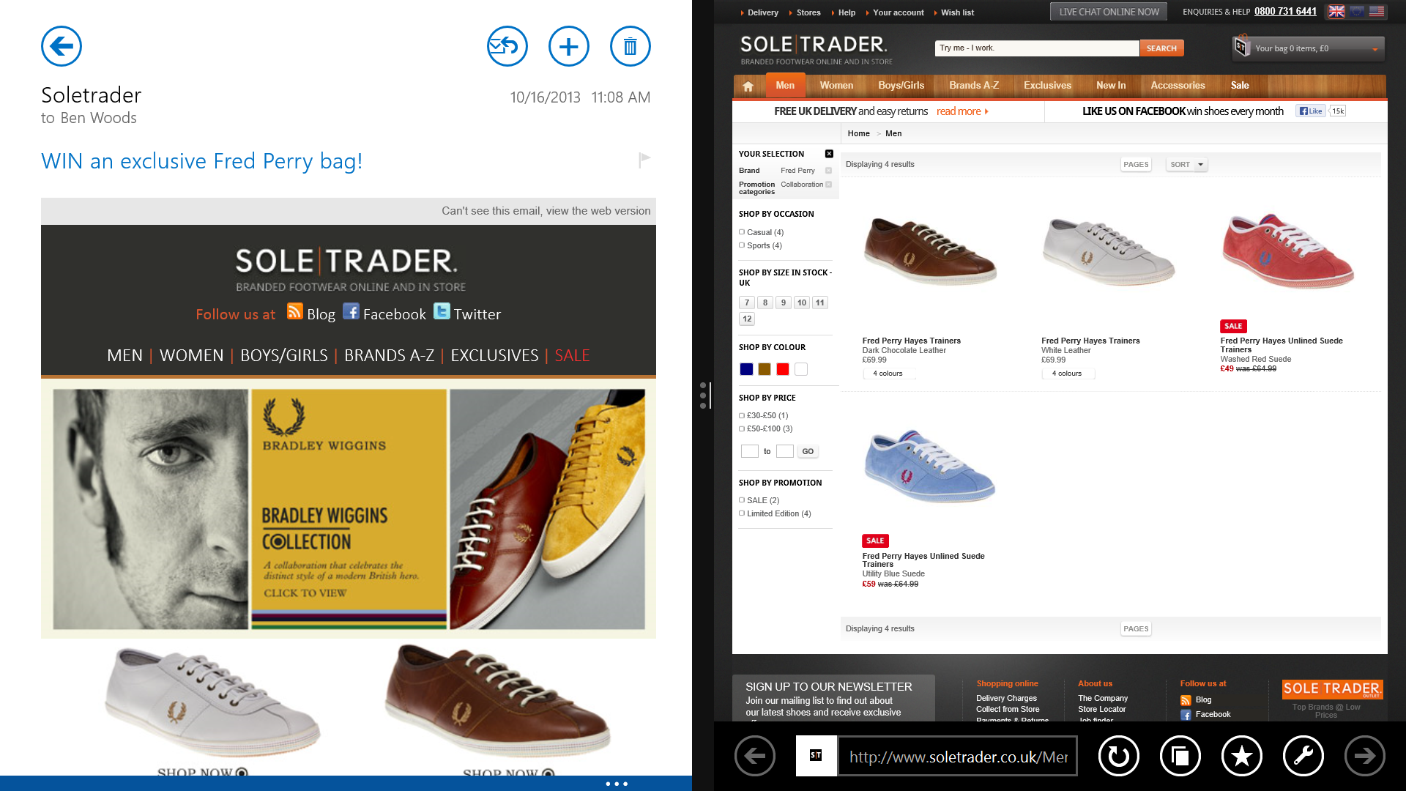Click the footer Facebook icon

point(1186,715)
